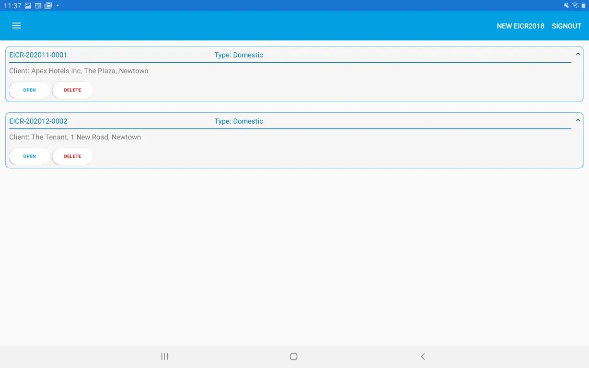Delete the Apex Hotels Inc report
The image size is (589, 368).
[x=72, y=90]
